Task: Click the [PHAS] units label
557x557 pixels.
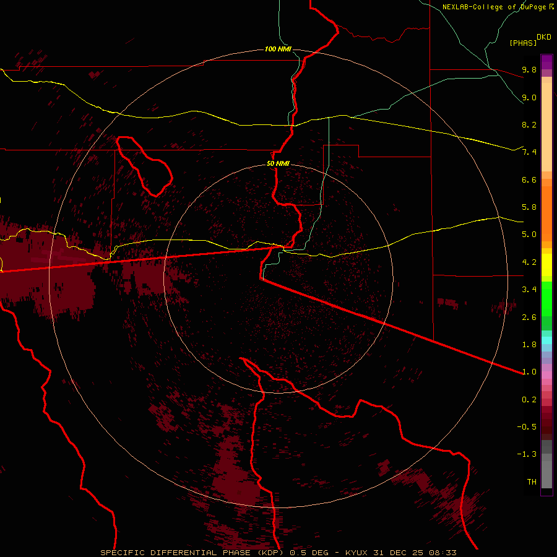Action: 523,43
